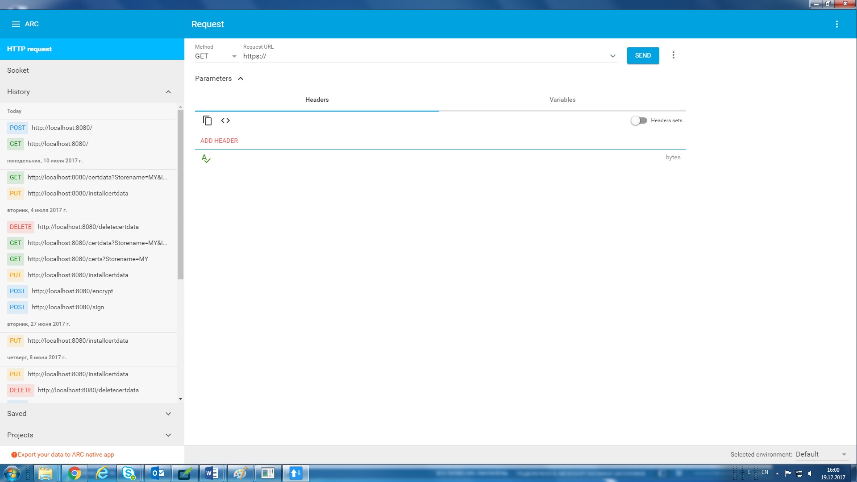Image resolution: width=857 pixels, height=482 pixels.
Task: Toggle the Headers sets switch
Action: click(x=639, y=120)
